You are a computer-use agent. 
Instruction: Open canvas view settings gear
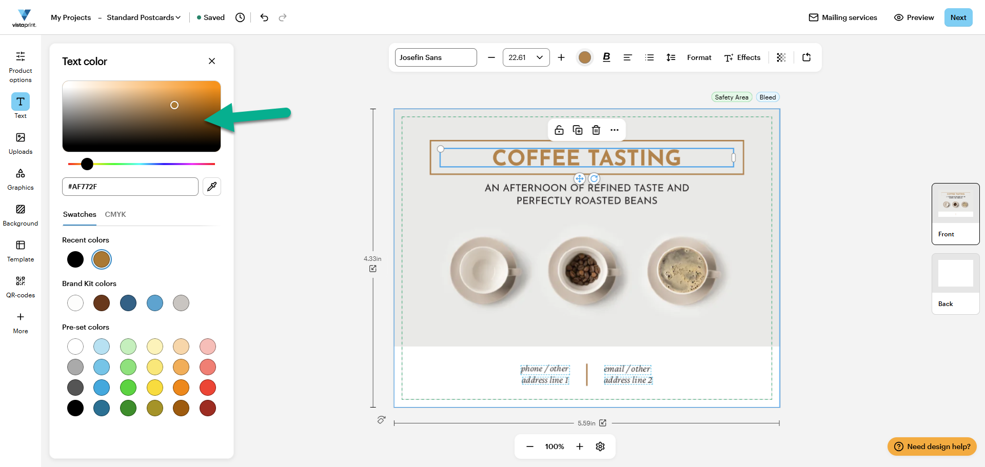600,446
